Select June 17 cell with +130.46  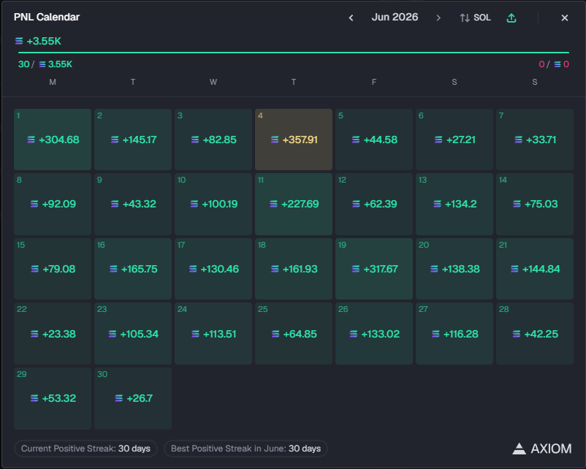(x=213, y=269)
